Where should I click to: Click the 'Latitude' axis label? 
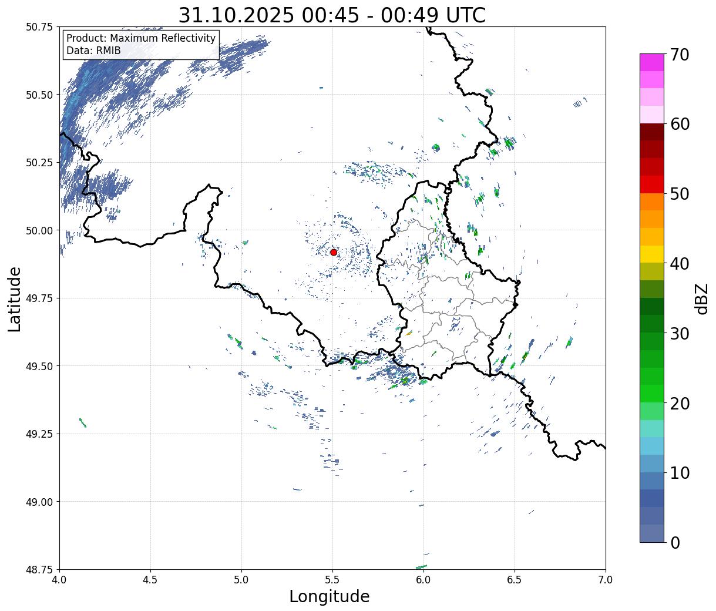15,299
